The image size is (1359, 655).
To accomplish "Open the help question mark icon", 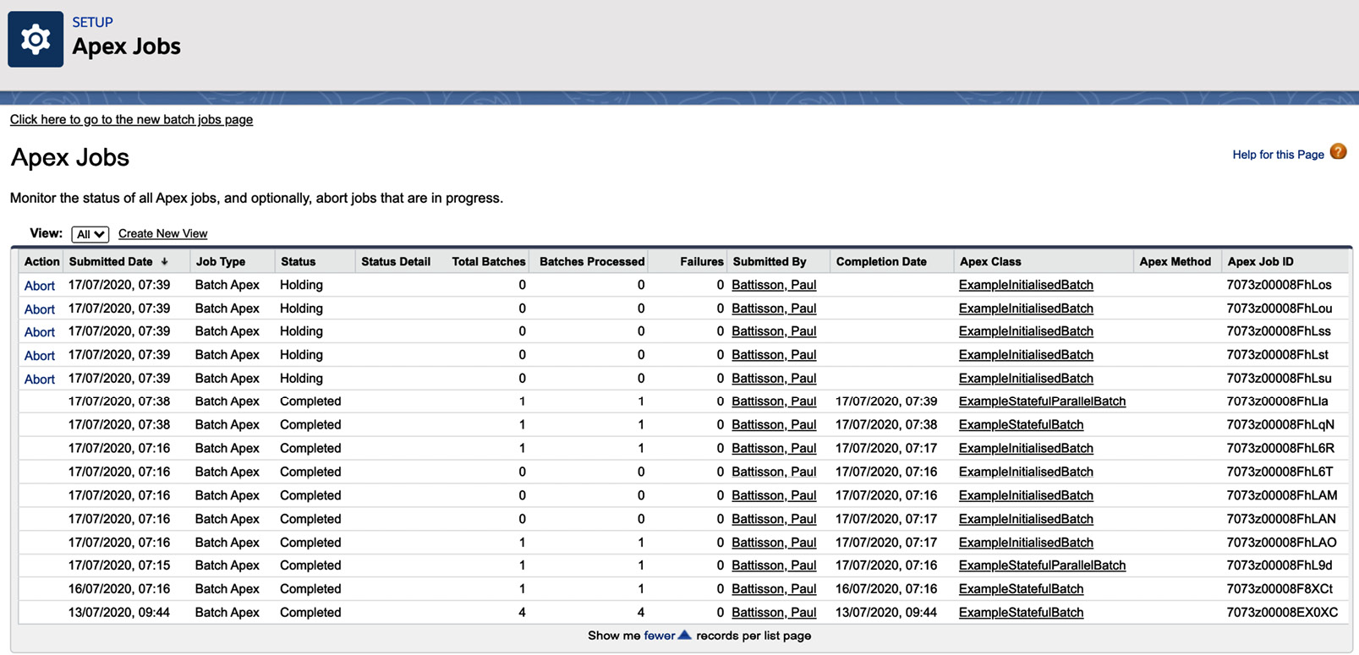I will (x=1338, y=152).
